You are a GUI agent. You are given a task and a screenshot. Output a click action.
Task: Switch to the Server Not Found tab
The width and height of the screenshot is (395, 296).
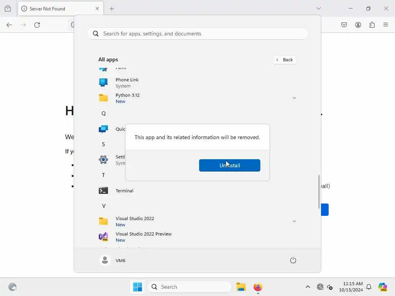tap(60, 8)
